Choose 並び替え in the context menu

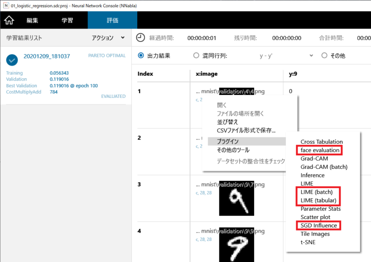pyautogui.click(x=228, y=122)
